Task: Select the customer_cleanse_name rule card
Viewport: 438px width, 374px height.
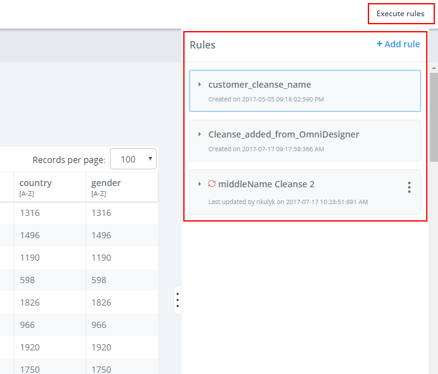Action: [305, 91]
